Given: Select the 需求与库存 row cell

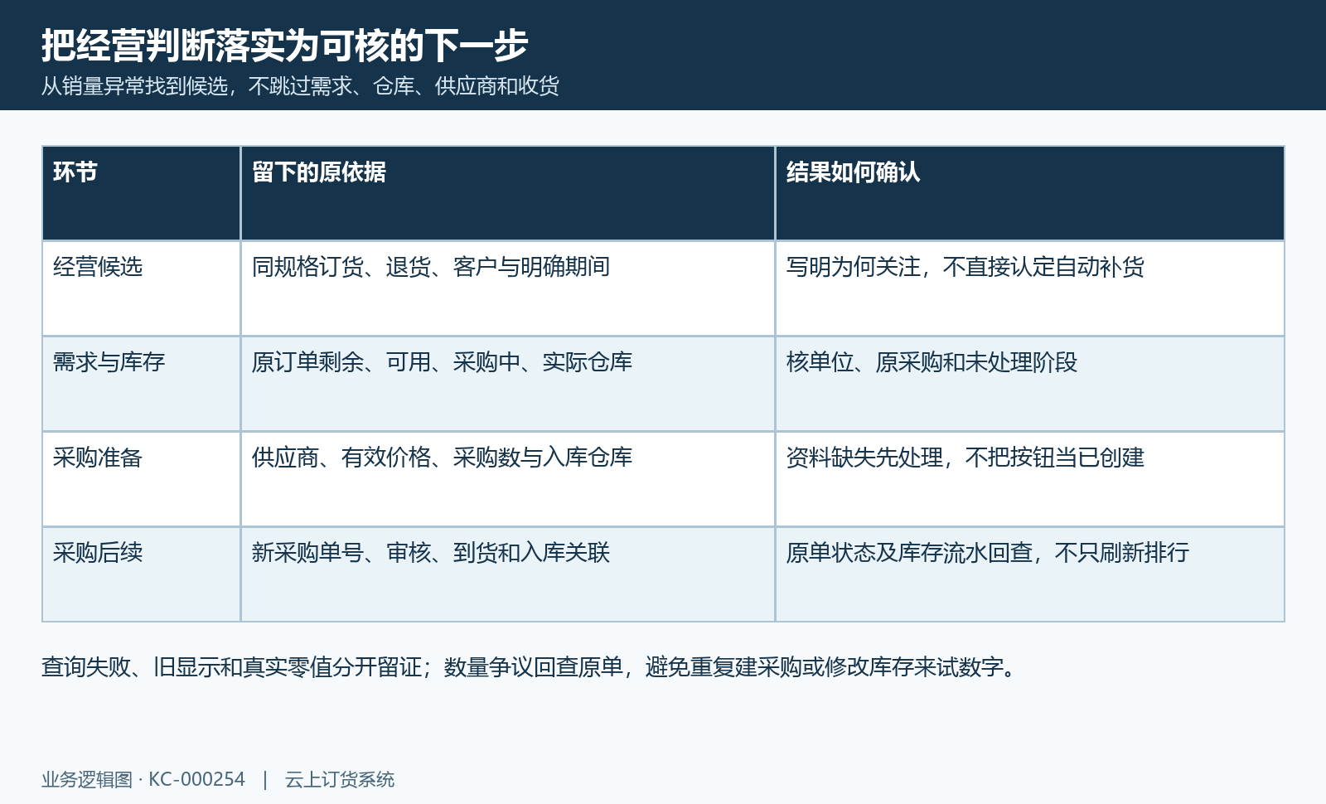Looking at the screenshot, I should pyautogui.click(x=142, y=384).
